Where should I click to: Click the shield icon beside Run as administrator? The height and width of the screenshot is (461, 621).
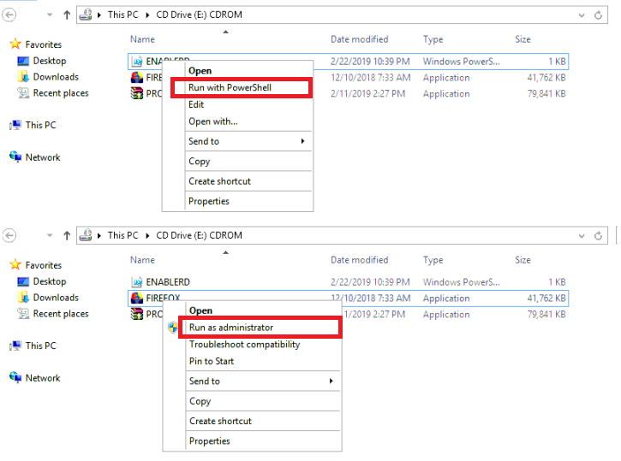(x=173, y=328)
